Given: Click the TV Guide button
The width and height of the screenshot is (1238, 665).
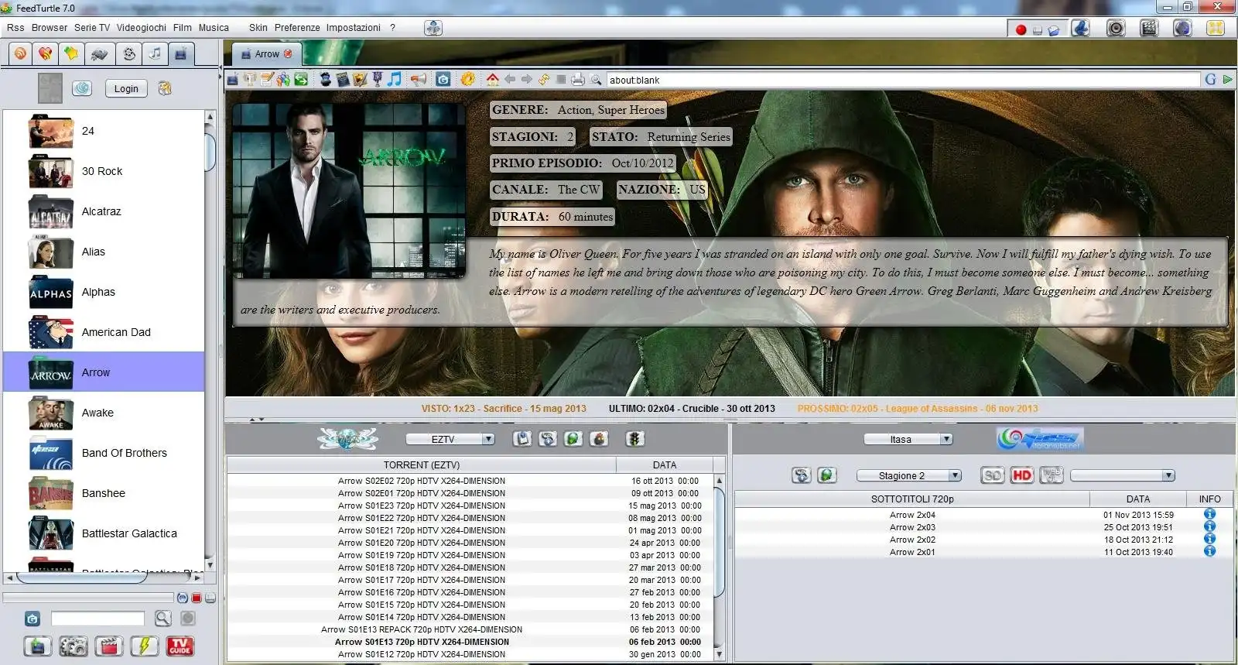Looking at the screenshot, I should (180, 646).
